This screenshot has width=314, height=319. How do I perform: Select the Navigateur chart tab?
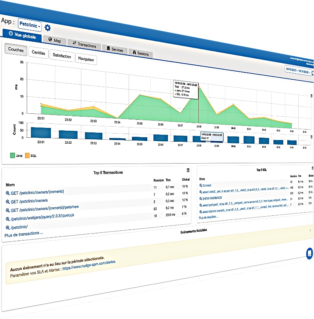(86, 59)
